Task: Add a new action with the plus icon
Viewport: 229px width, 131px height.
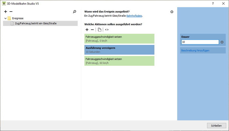Action: (87, 30)
